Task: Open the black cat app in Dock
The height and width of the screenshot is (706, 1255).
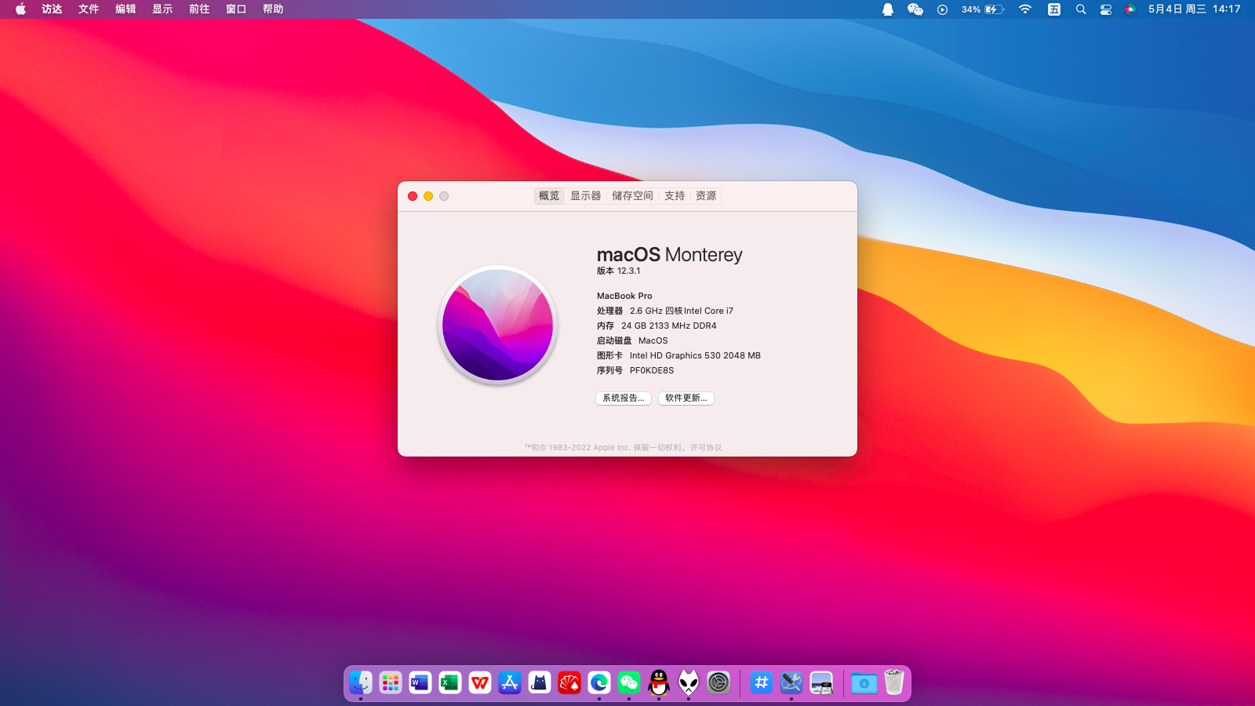Action: tap(540, 682)
